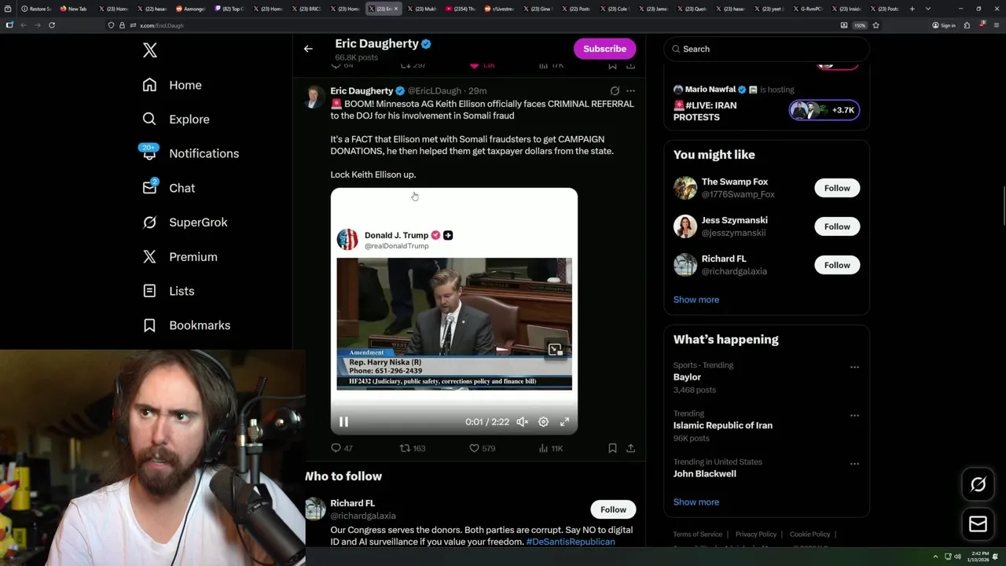Open Donald J. Trump's avatar in the video
This screenshot has width=1006, height=566.
347,240
